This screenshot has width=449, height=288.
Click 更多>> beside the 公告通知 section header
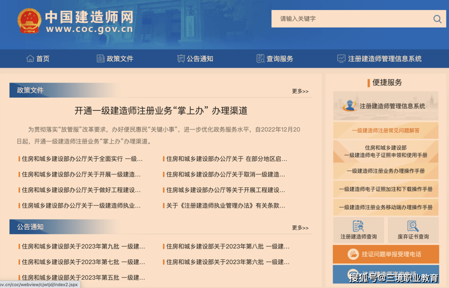pos(300,227)
